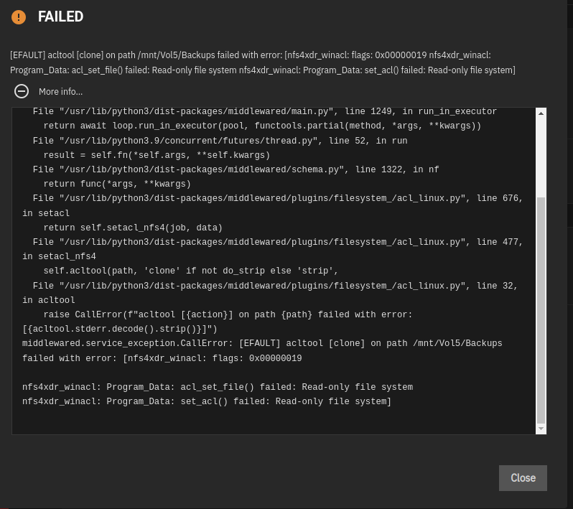Click the acl_set_file() failed log line
The width and height of the screenshot is (573, 509).
click(x=218, y=387)
